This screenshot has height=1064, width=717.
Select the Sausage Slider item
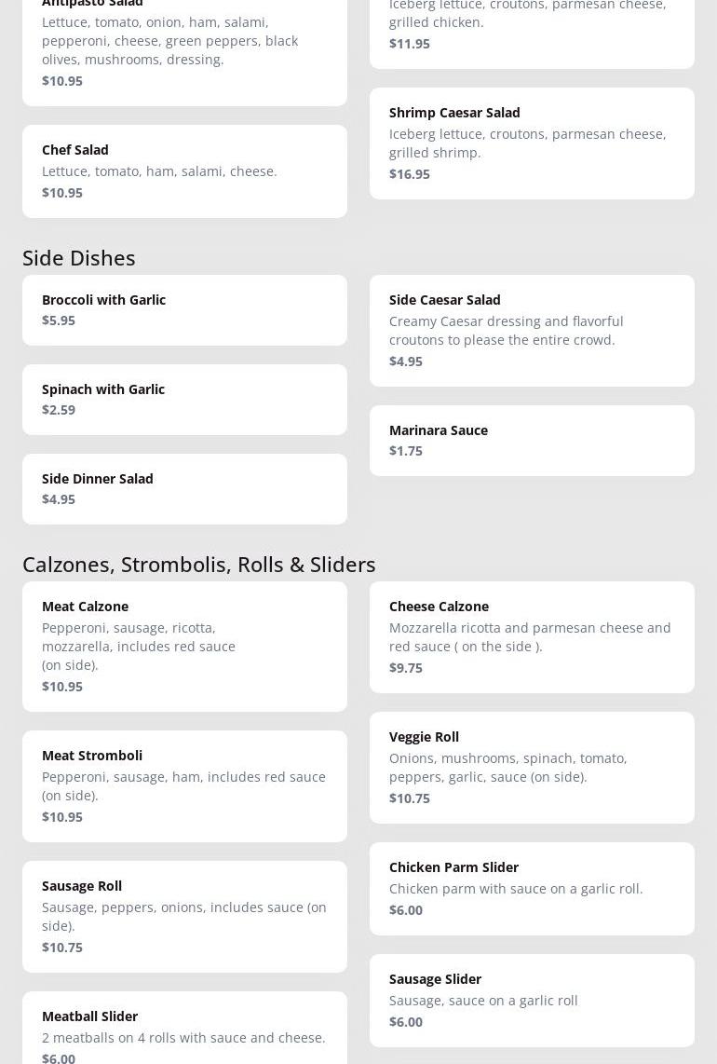click(x=531, y=1000)
